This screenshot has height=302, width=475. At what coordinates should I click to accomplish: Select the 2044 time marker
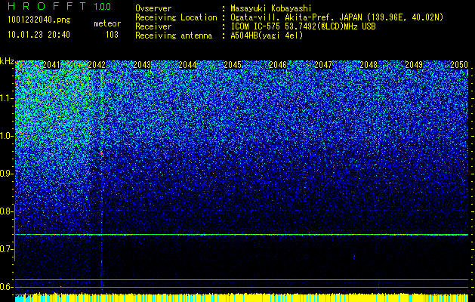point(187,65)
